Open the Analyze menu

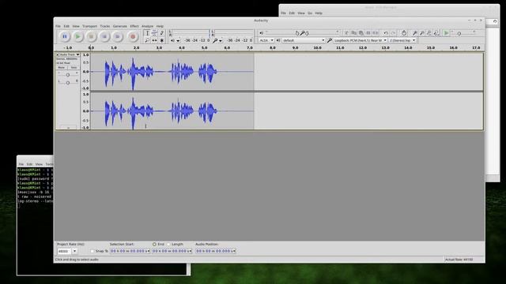[148, 26]
